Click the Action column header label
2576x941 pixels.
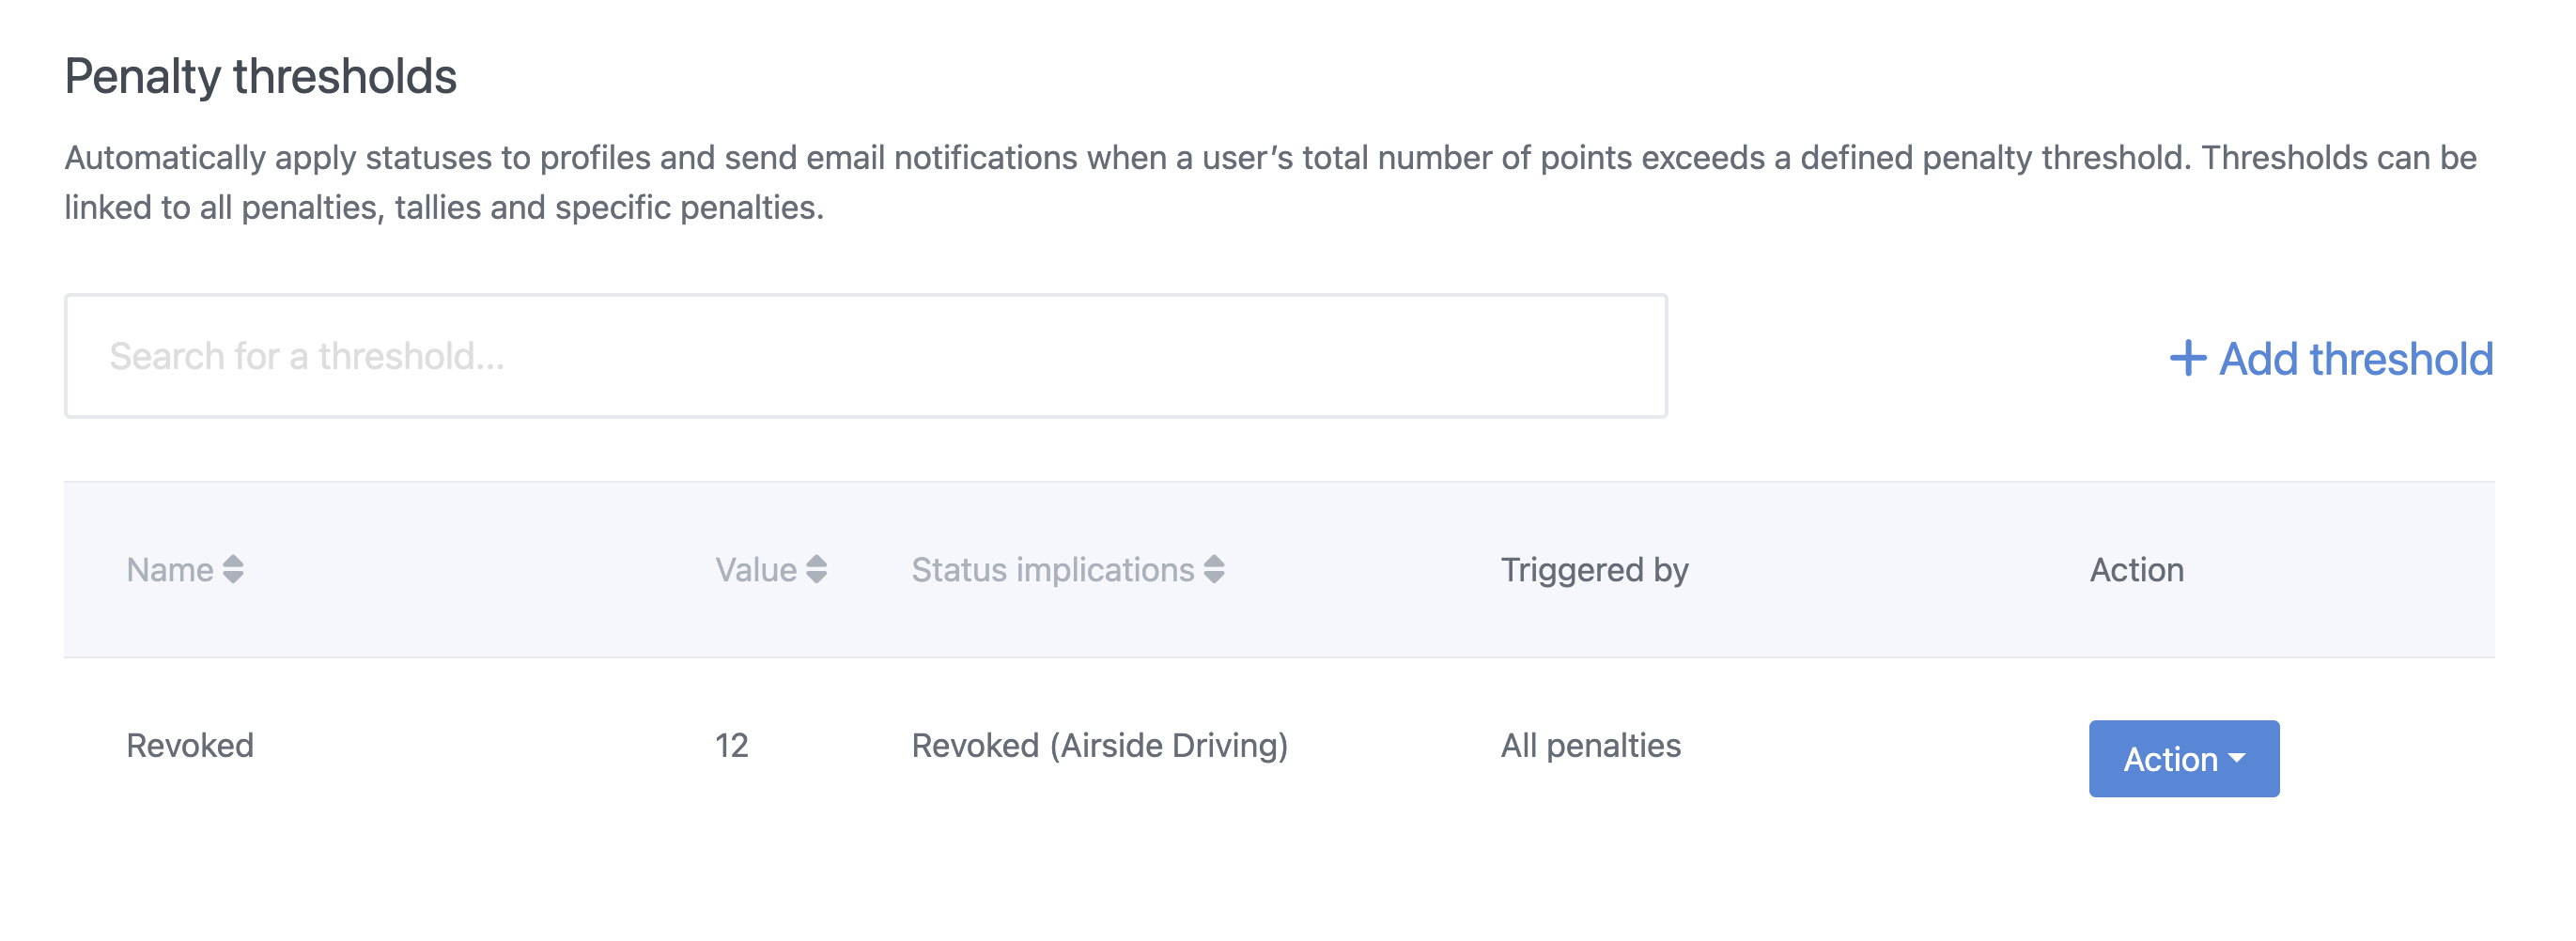pyautogui.click(x=2136, y=570)
